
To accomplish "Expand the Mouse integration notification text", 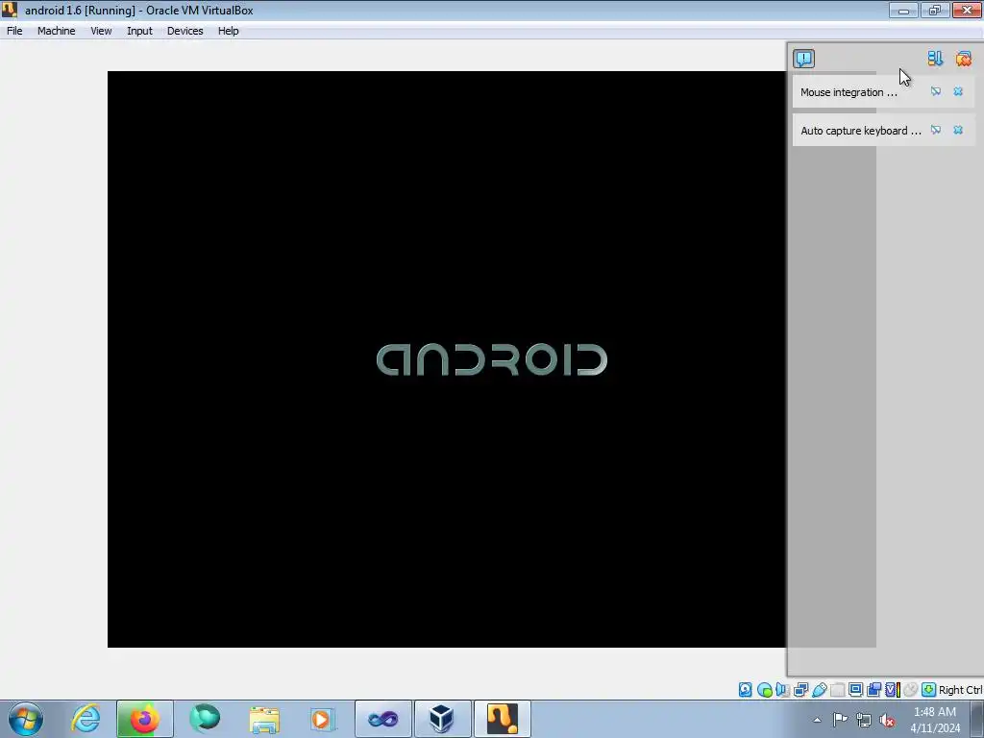I will (849, 92).
